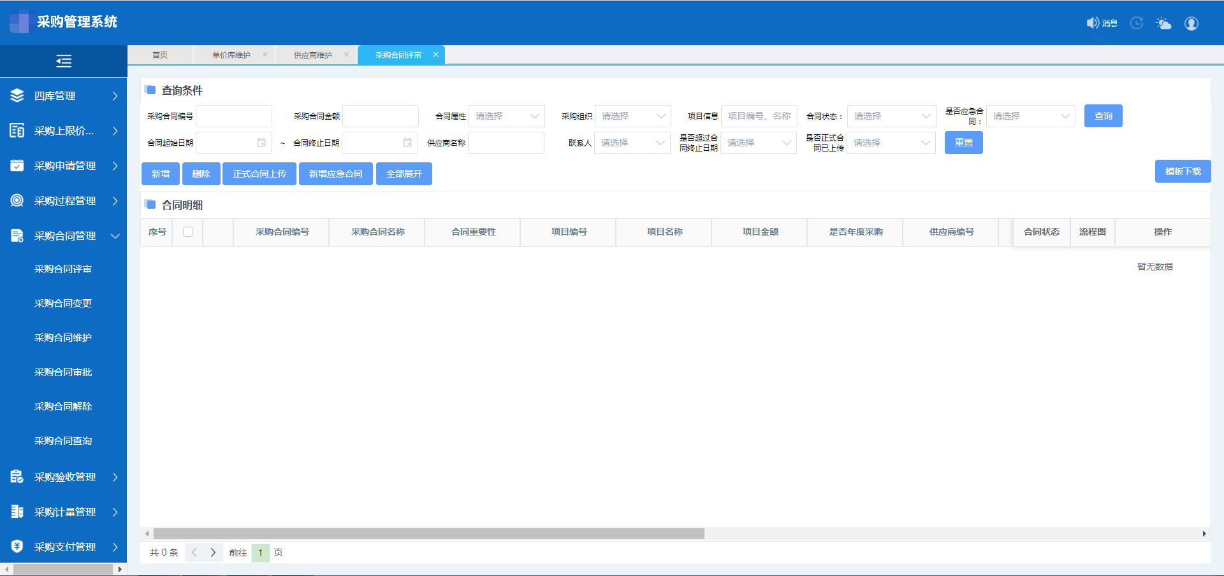Expand the 采购过程管理 menu chevron
1224x576 pixels.
coord(115,200)
